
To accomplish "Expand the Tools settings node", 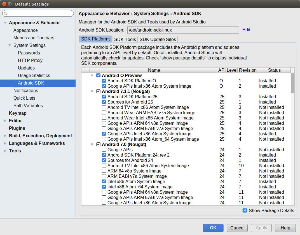I will click(x=5, y=151).
